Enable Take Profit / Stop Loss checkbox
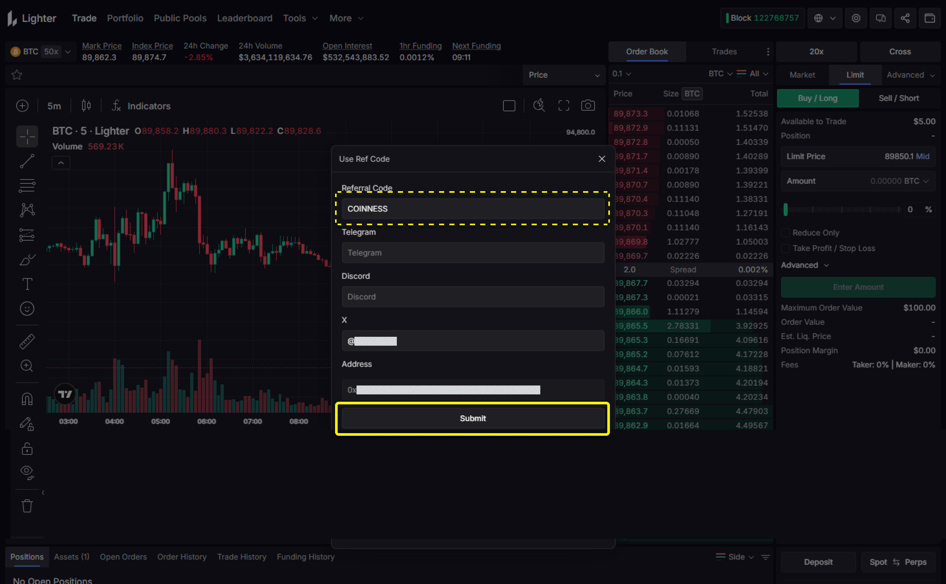Viewport: 946px width, 584px height. tap(785, 248)
